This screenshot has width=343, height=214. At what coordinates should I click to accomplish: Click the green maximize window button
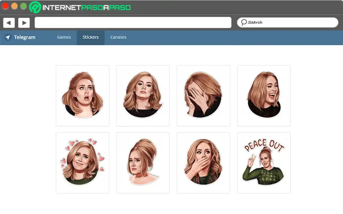pos(24,6)
